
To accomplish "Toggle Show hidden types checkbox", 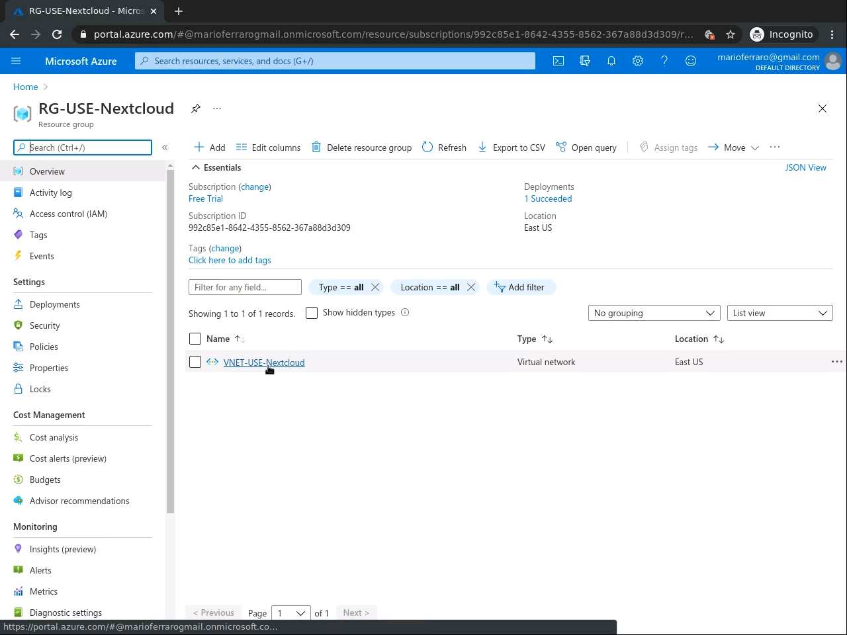I will (x=312, y=313).
